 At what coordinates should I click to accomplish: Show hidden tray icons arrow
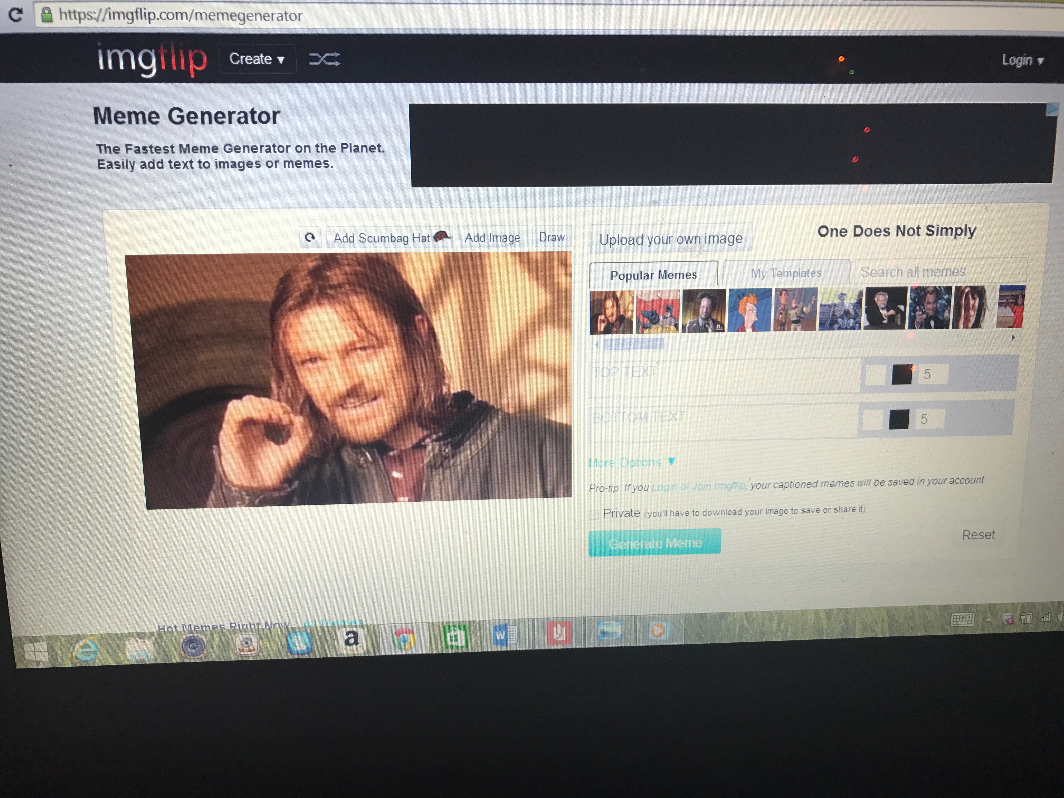[988, 620]
